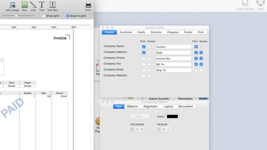
Task: Click the Terms cell in invoice layout
Action: coord(12,82)
